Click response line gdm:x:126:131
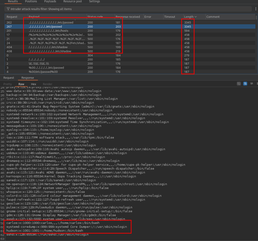Image resolution: width=258 pixels, height=241 pixels. (61, 215)
